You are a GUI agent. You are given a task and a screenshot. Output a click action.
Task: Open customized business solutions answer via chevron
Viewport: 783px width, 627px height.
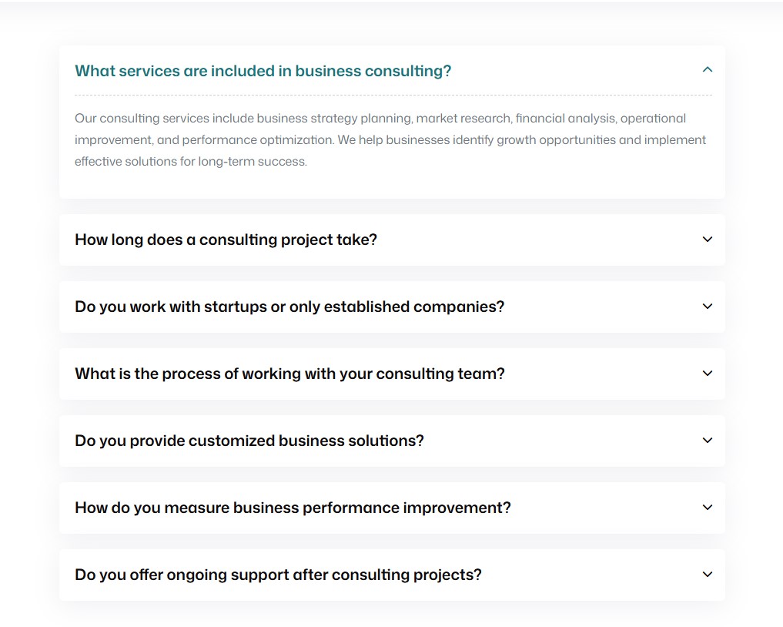click(x=708, y=441)
